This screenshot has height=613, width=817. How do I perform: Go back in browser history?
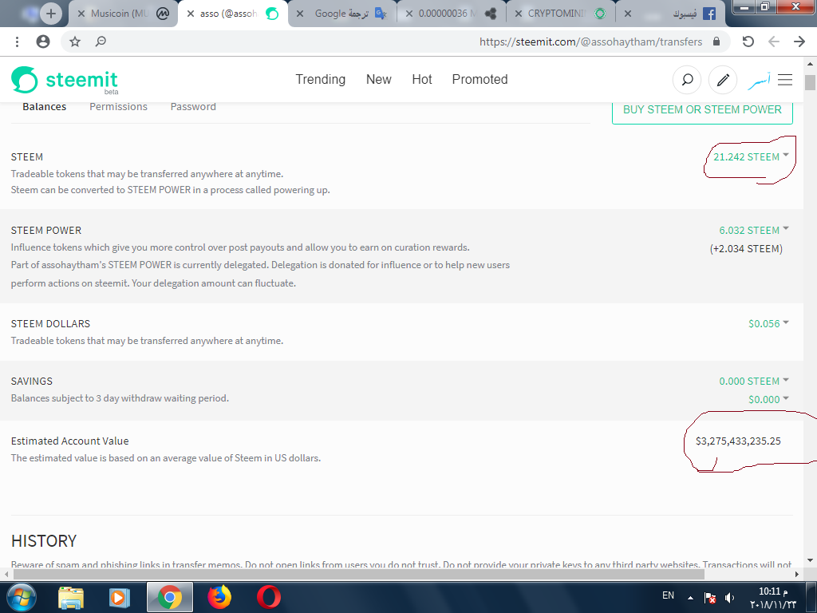point(774,42)
